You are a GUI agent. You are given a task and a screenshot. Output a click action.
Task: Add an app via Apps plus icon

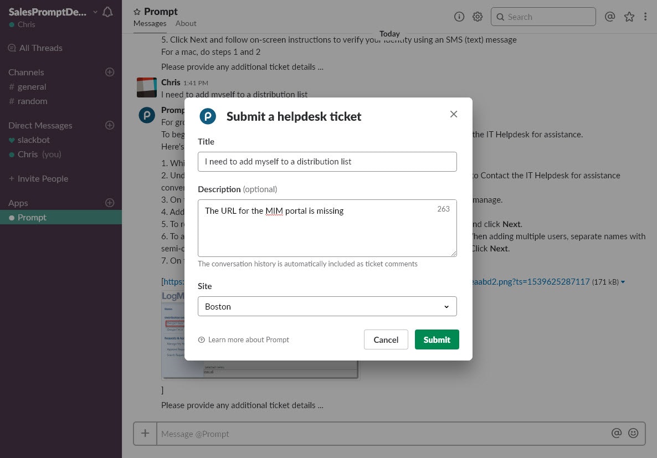[x=110, y=203]
